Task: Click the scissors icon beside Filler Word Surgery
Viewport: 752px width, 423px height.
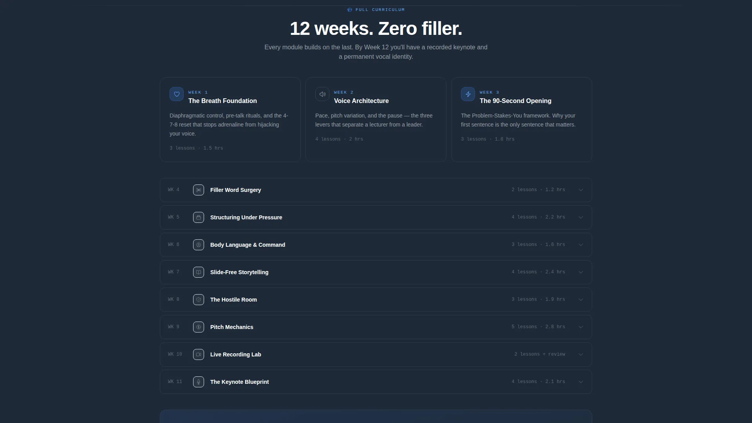Action: (199, 190)
